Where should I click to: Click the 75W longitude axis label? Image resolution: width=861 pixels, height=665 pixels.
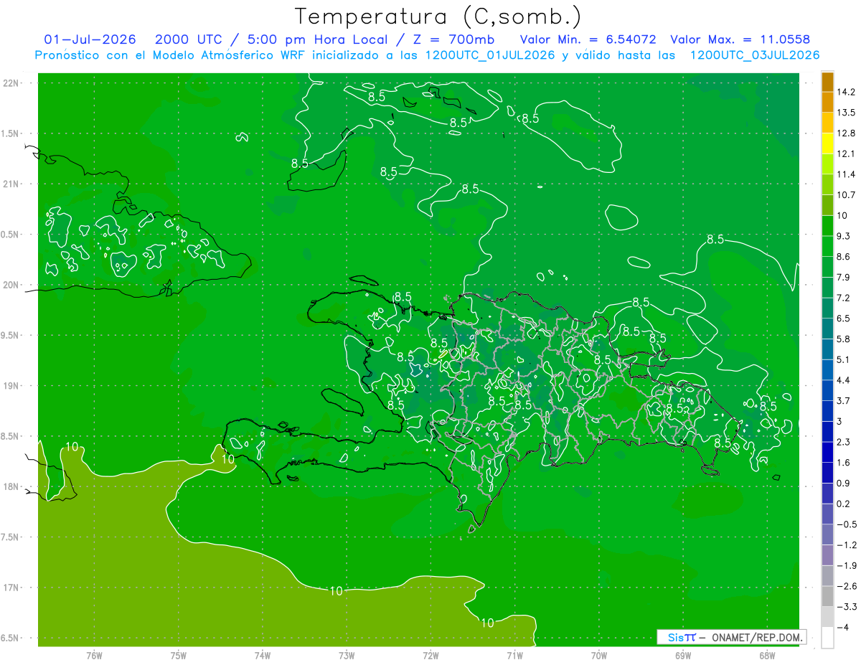178,655
